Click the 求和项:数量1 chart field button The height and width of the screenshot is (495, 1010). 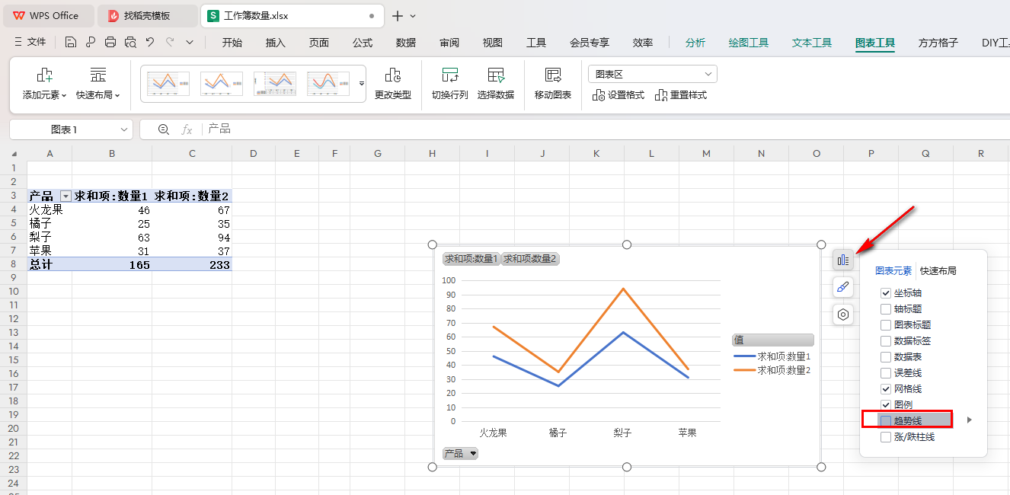pos(471,259)
